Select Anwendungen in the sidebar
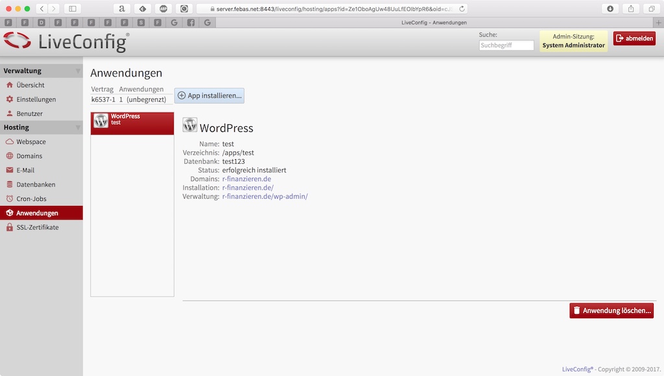This screenshot has height=376, width=664. [41, 213]
